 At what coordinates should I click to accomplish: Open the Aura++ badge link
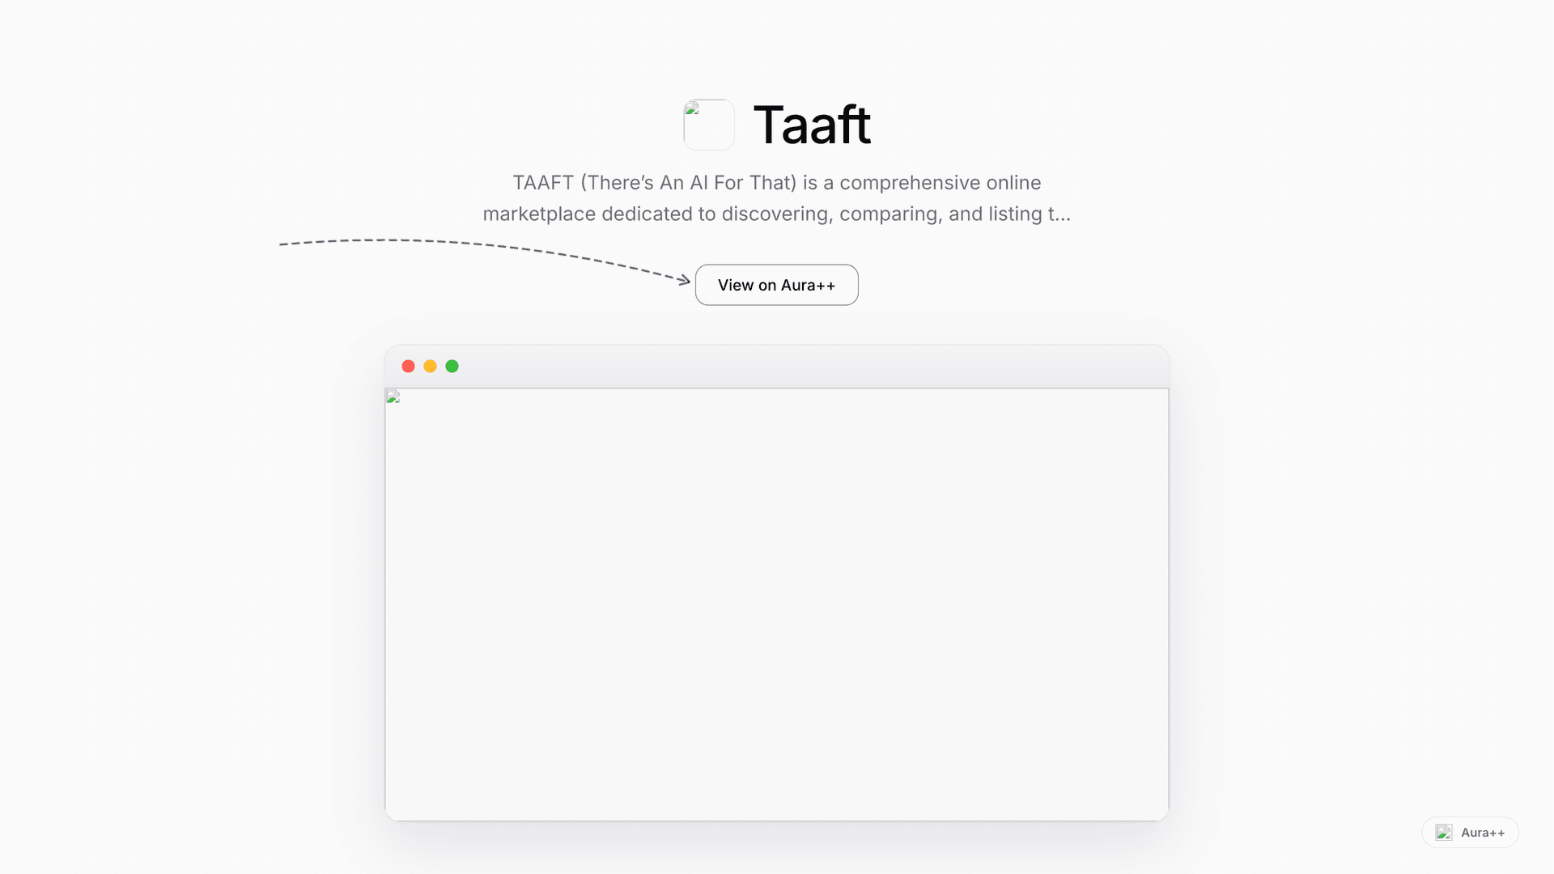click(1470, 832)
